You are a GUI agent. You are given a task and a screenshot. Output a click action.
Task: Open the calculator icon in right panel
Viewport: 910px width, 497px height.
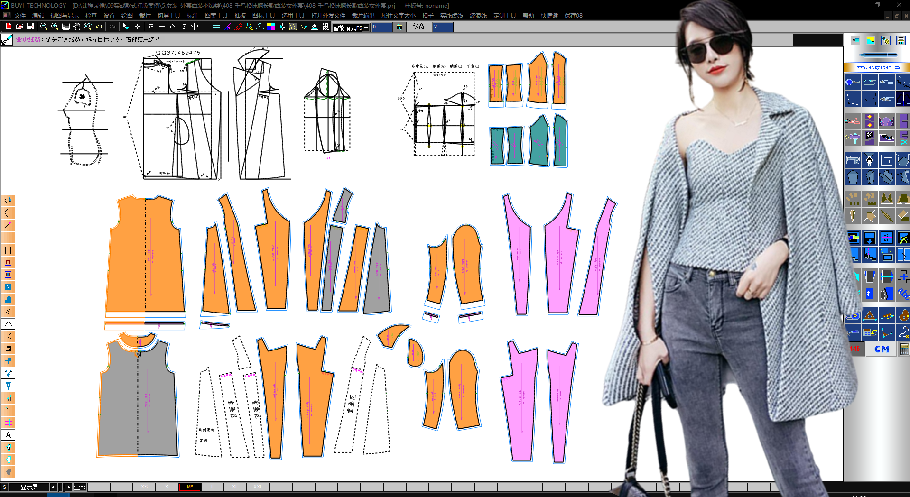[x=904, y=350]
